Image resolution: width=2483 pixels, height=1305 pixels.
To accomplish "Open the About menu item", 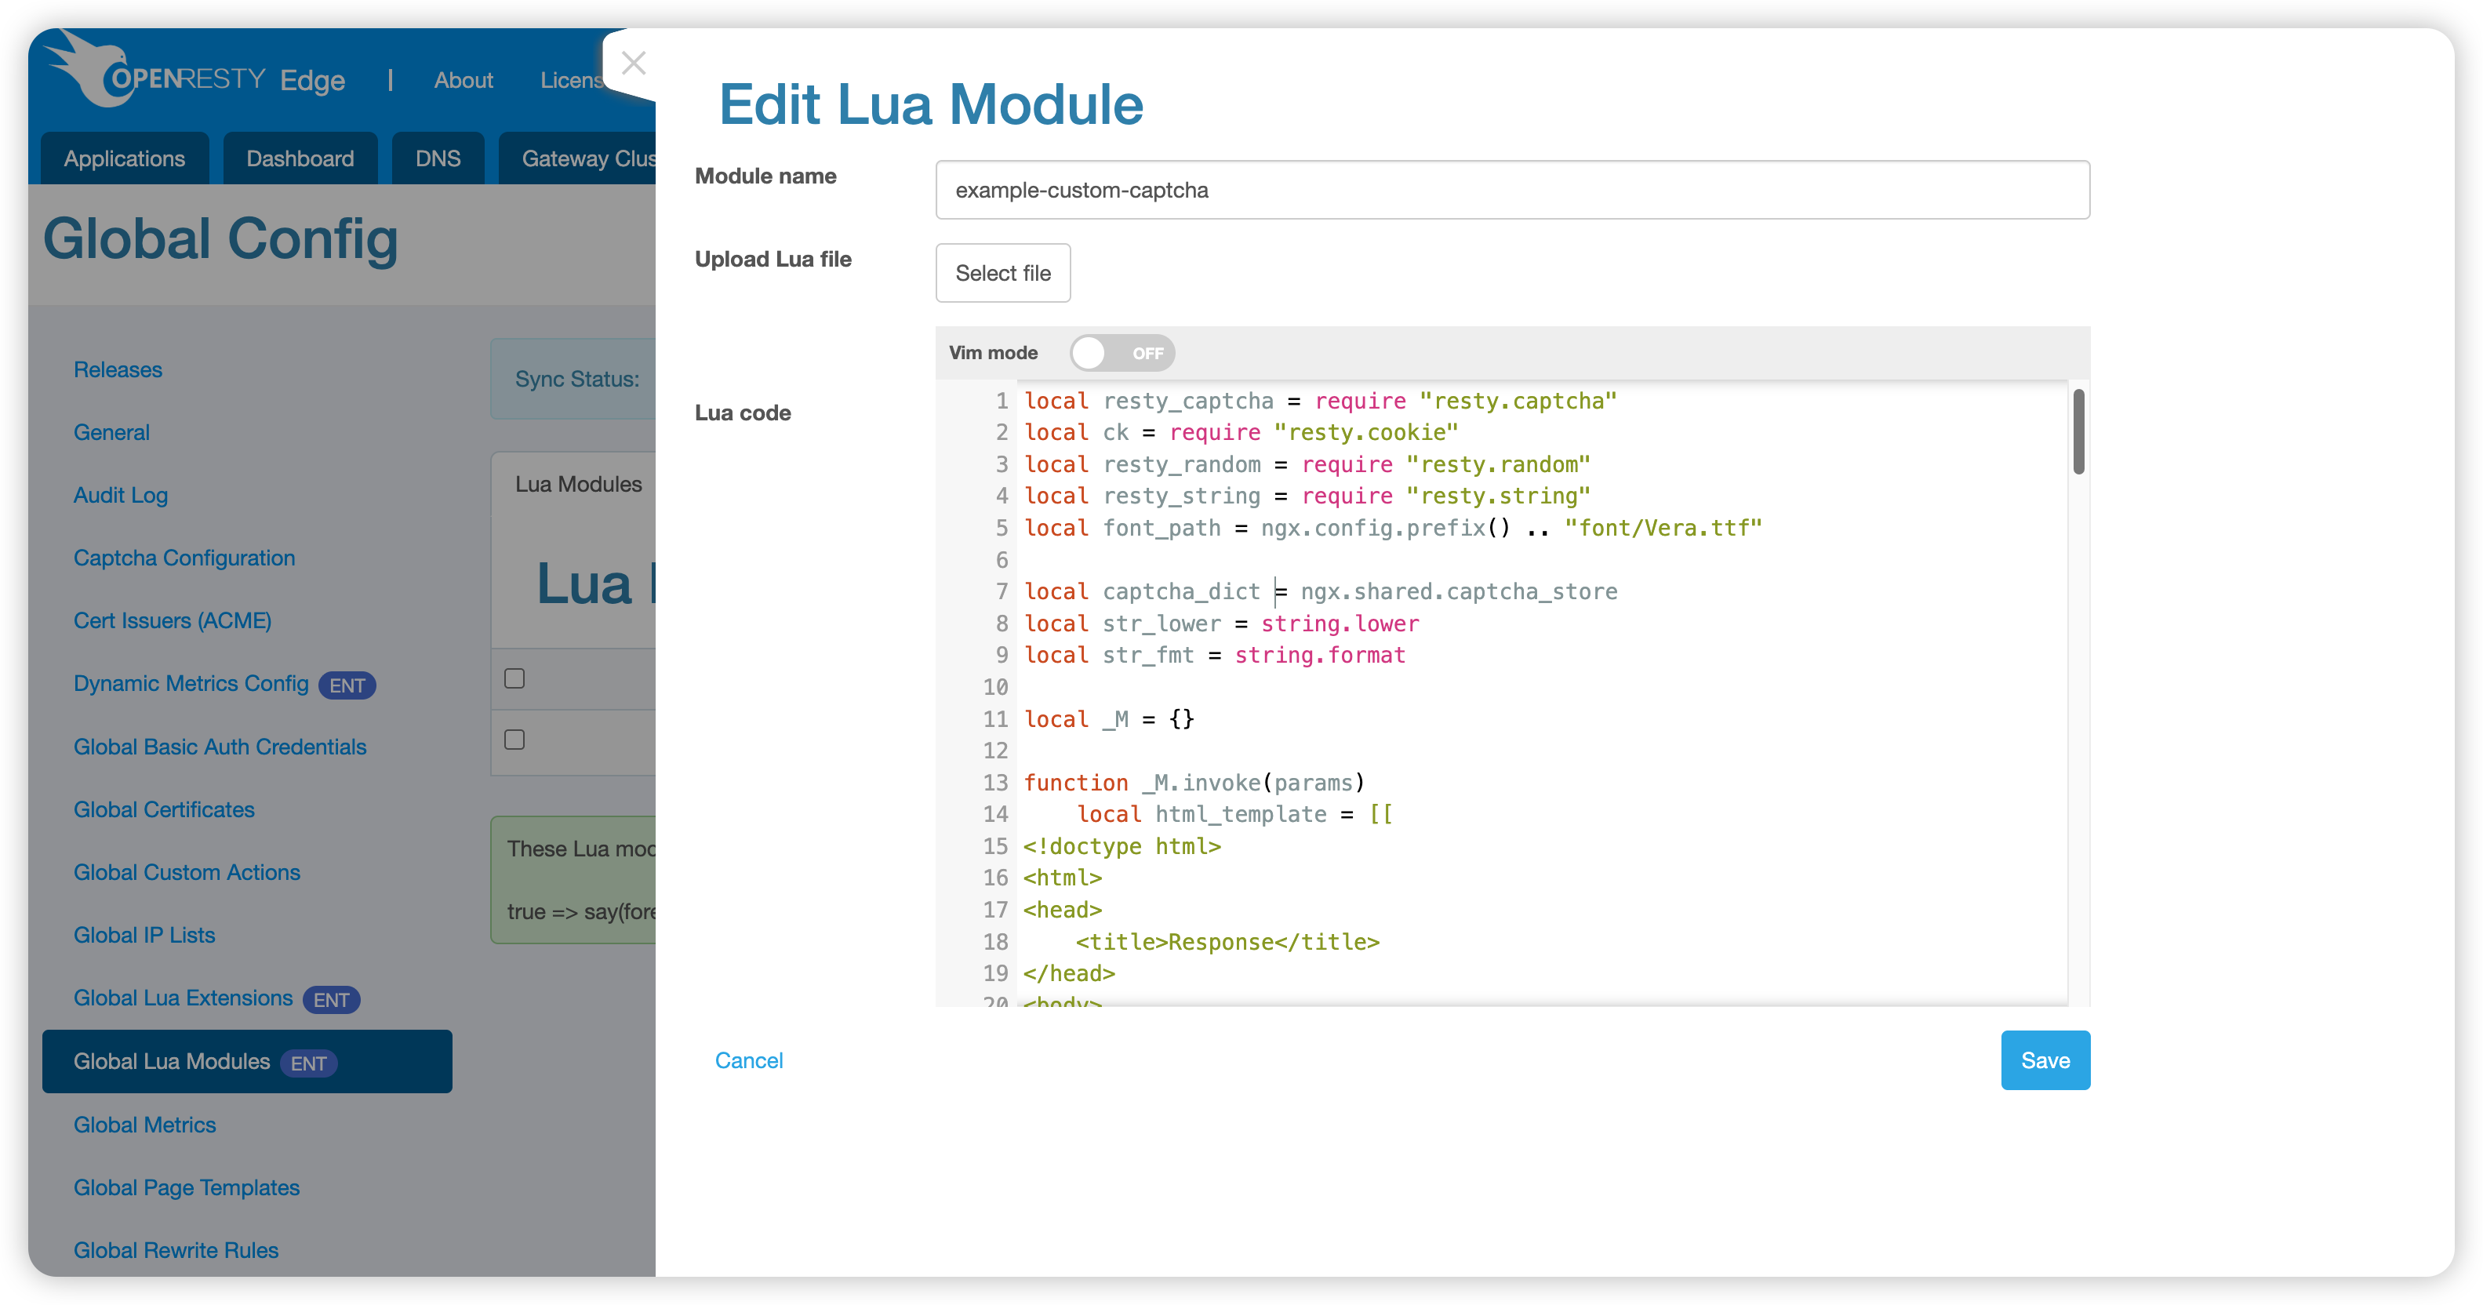I will click(463, 80).
